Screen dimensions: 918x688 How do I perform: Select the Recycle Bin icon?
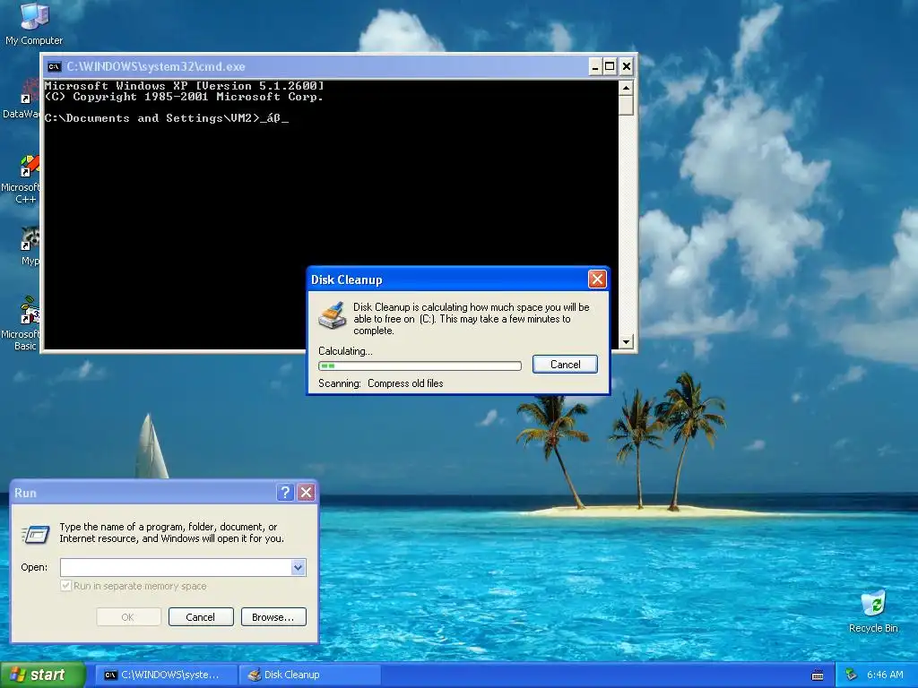click(873, 611)
